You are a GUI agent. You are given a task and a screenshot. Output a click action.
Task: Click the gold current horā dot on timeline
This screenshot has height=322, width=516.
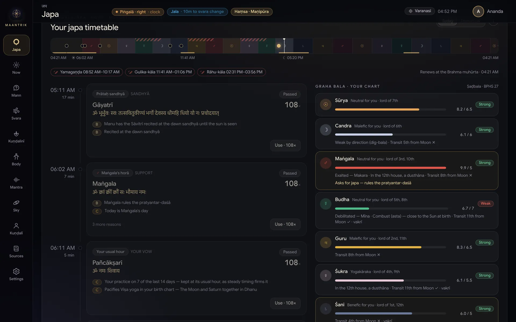coord(279,46)
